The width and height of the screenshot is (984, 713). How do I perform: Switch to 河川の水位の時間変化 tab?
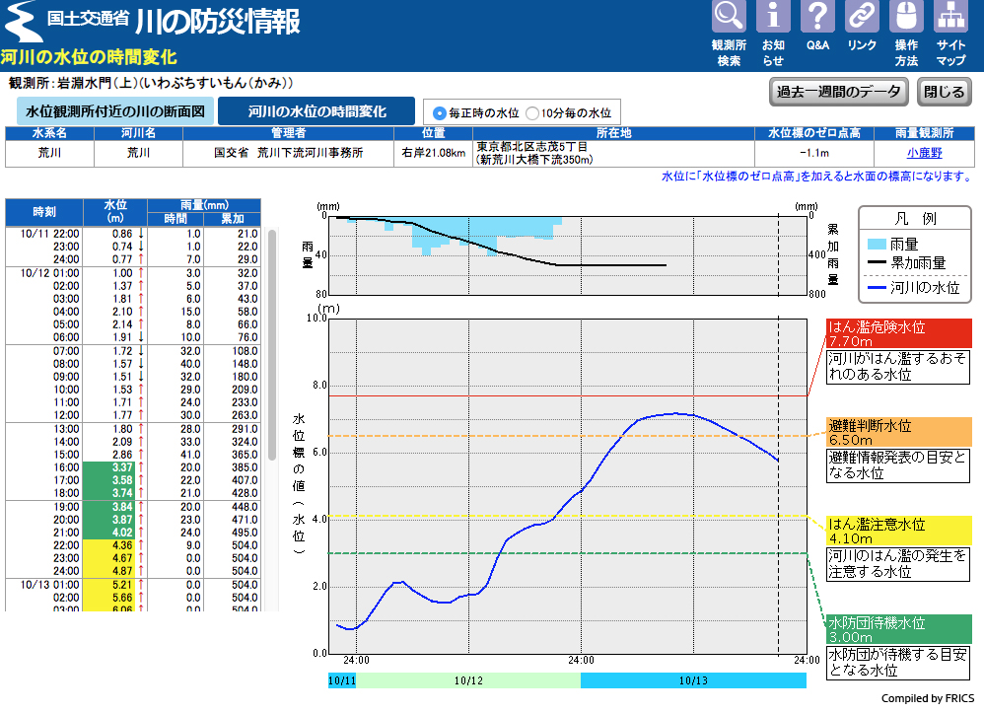tap(317, 111)
